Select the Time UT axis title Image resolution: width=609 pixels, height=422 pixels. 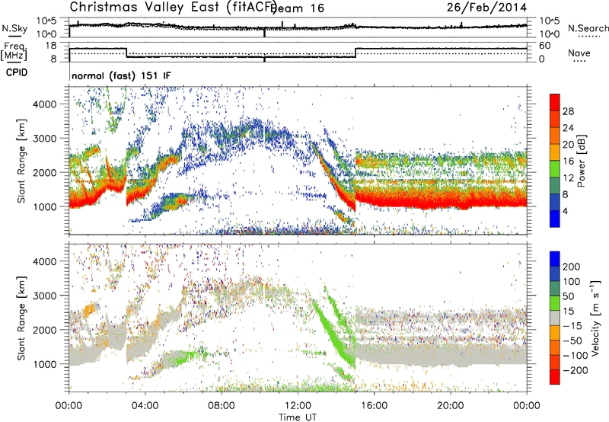tap(298, 417)
